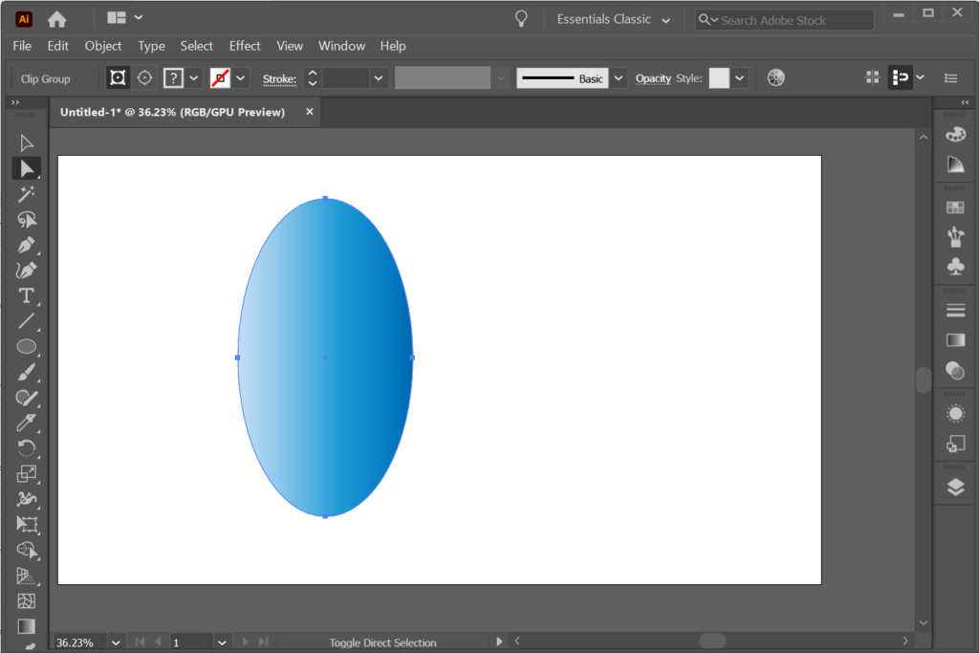Open the stroke weight dropdown
This screenshot has height=653, width=979.
(378, 77)
